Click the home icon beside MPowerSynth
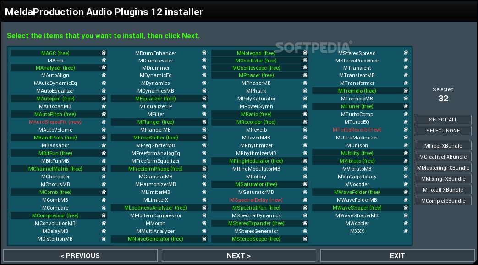The height and width of the screenshot is (265, 478). (x=305, y=106)
